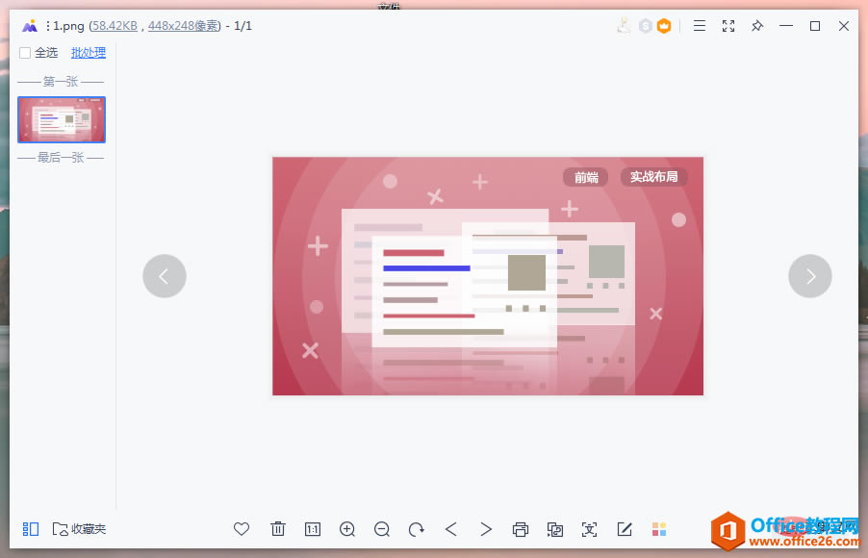Go to next image in bottom toolbar

(485, 529)
